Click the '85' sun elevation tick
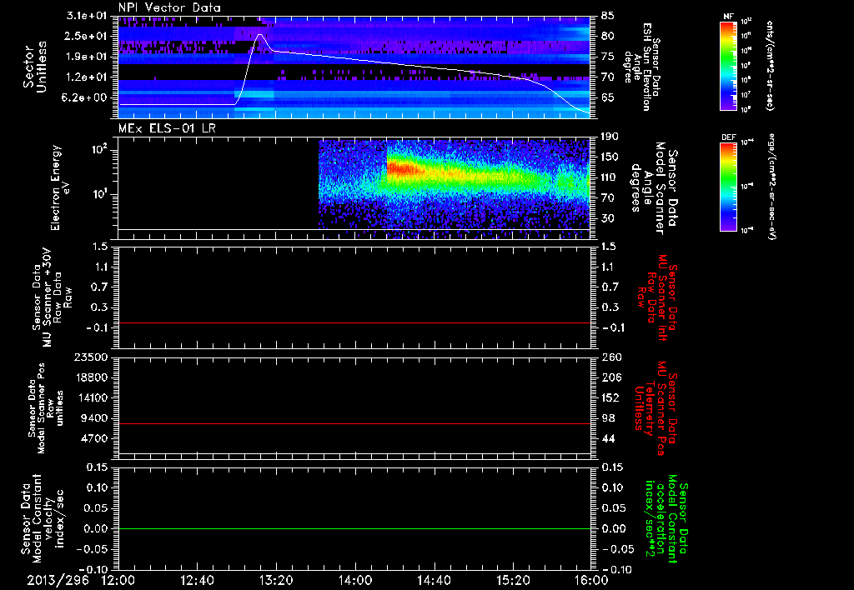The height and width of the screenshot is (590, 854). (x=608, y=16)
